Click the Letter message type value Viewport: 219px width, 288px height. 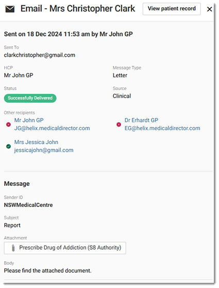[x=120, y=75]
